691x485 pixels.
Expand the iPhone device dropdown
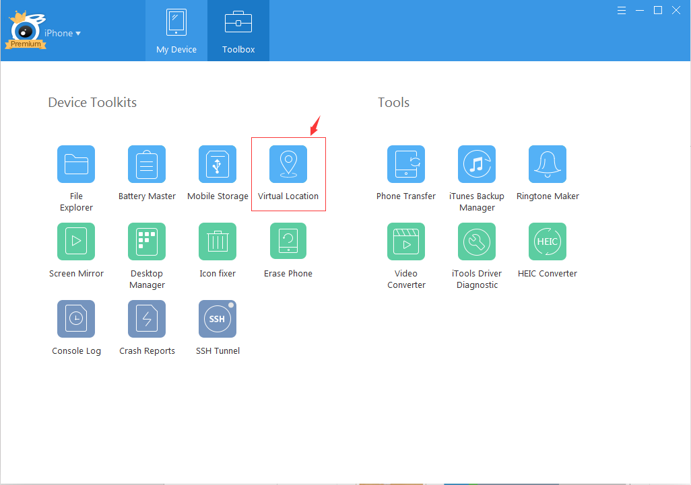(x=63, y=34)
